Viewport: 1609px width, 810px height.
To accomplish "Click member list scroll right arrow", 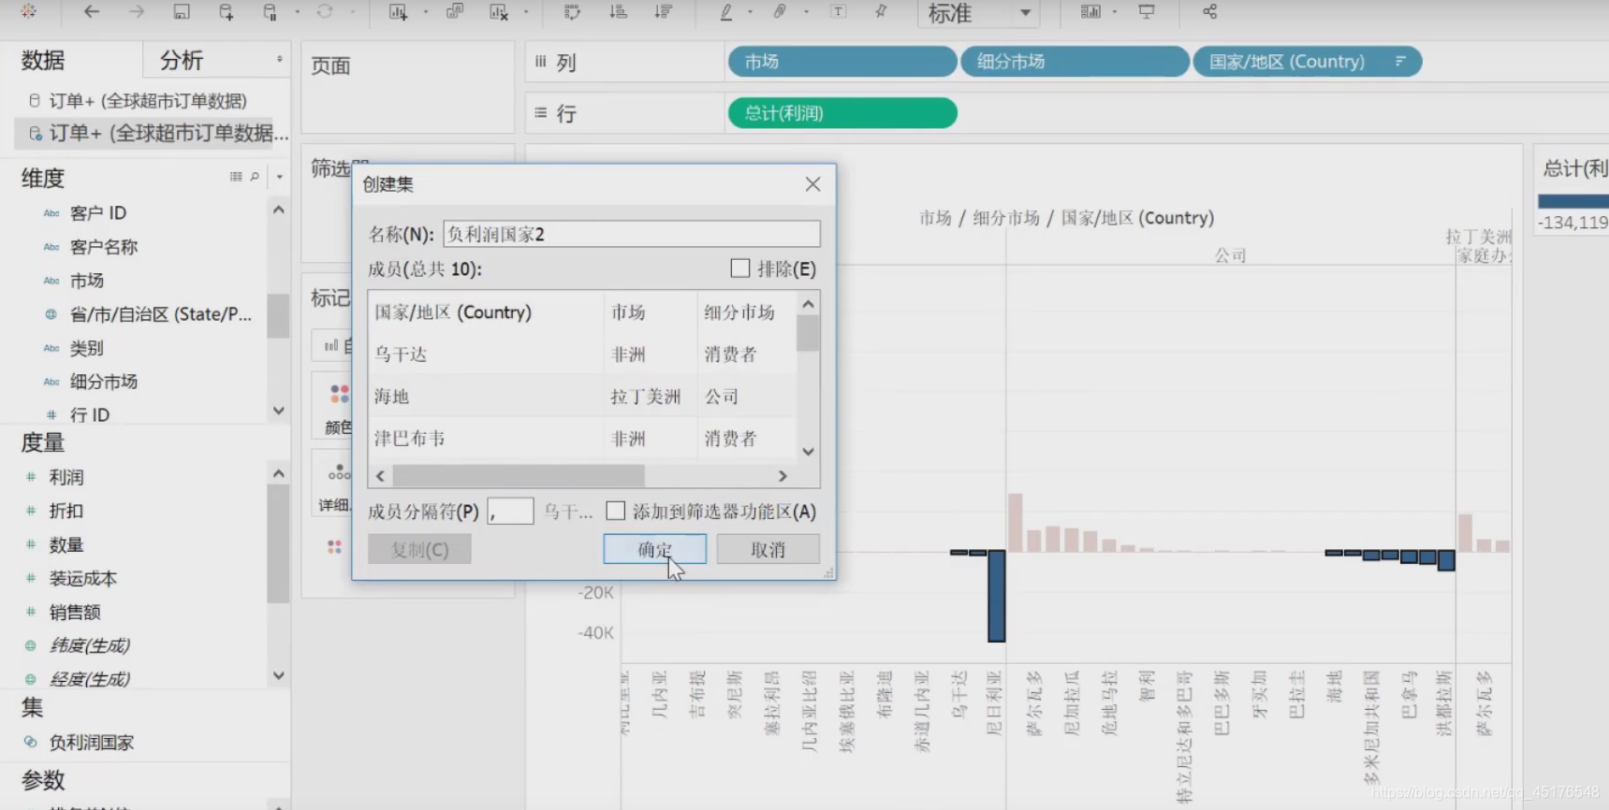I will point(783,476).
